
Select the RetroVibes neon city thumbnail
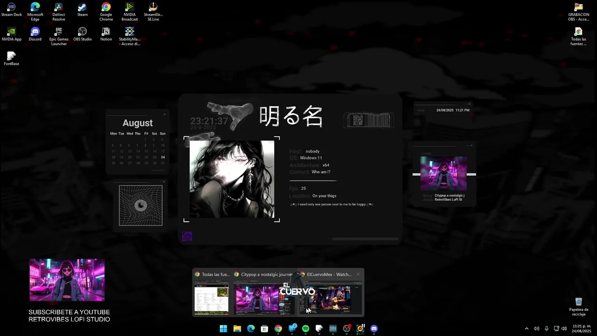67,280
